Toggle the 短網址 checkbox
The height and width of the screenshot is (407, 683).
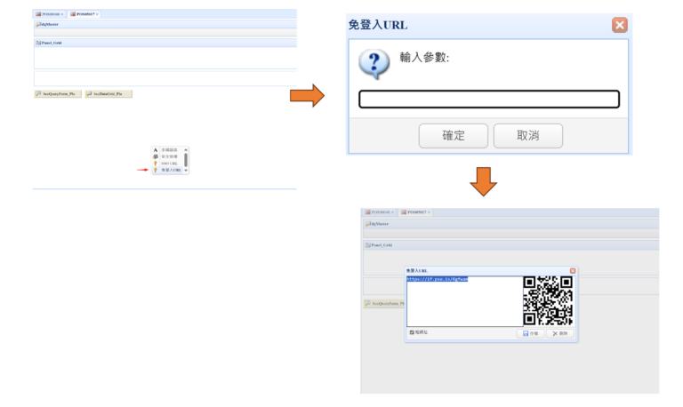click(412, 332)
